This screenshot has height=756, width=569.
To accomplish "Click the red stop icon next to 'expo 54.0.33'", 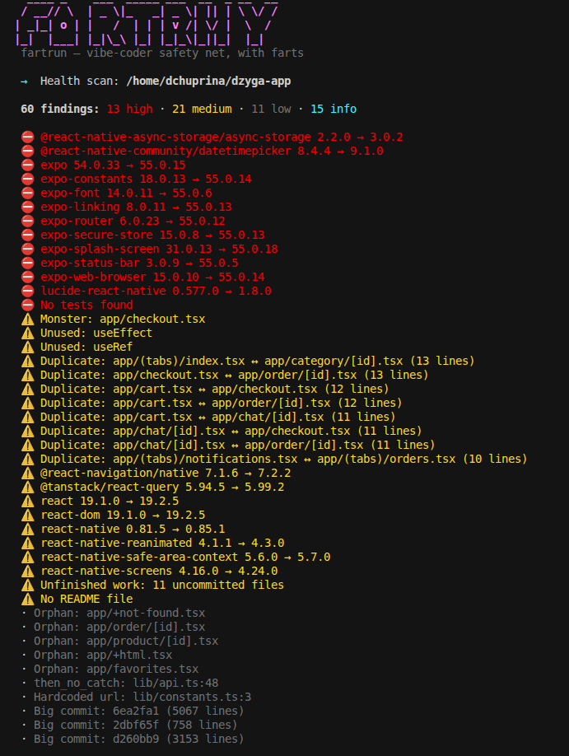I will tap(27, 165).
